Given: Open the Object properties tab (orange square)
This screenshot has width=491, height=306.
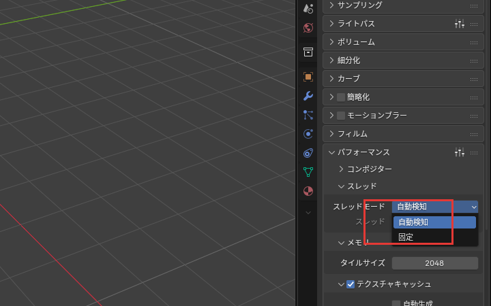Looking at the screenshot, I should (x=308, y=77).
